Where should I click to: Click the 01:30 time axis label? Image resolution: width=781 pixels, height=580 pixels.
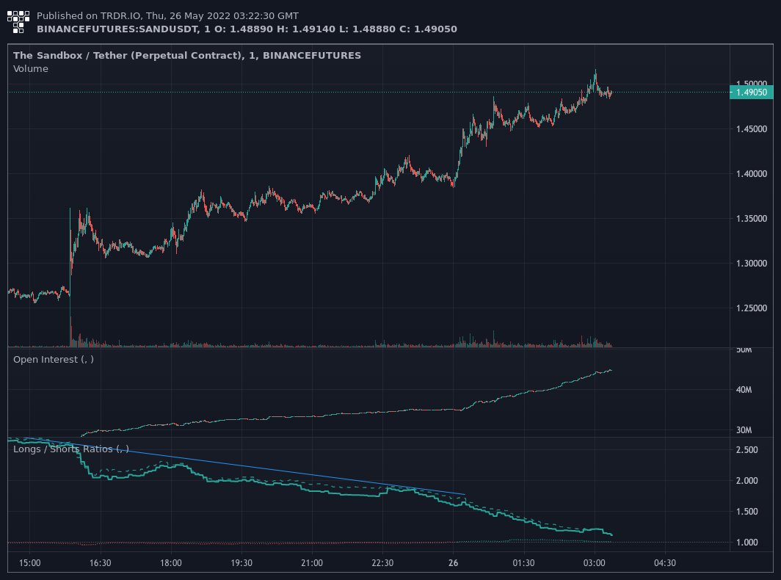point(523,563)
